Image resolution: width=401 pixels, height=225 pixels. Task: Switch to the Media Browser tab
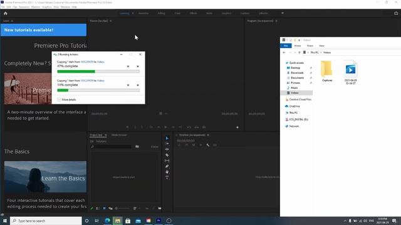coord(119,135)
